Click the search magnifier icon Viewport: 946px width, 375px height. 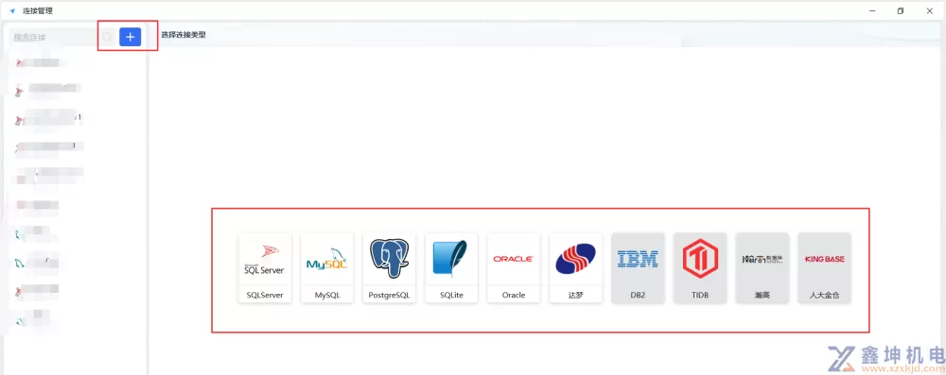[x=107, y=37]
